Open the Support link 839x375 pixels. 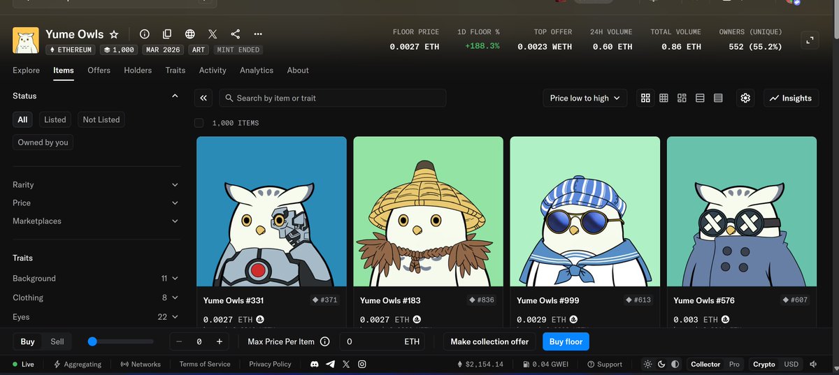[605, 365]
